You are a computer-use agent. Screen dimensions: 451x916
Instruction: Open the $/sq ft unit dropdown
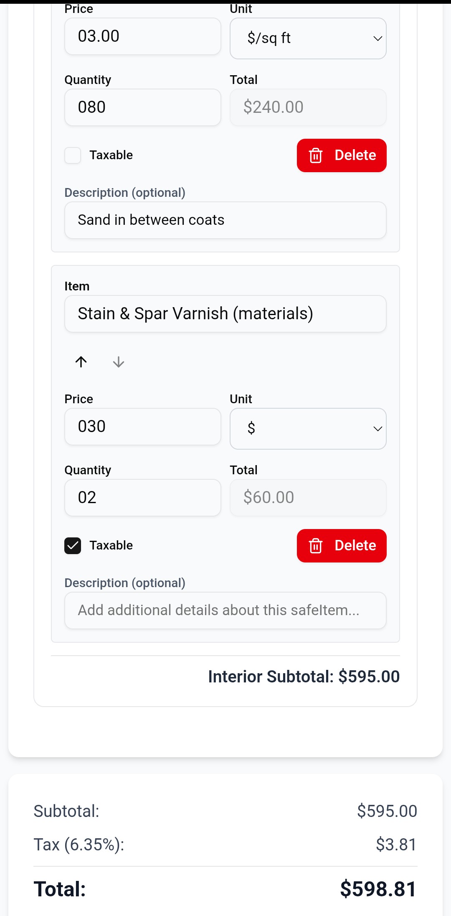pyautogui.click(x=308, y=38)
